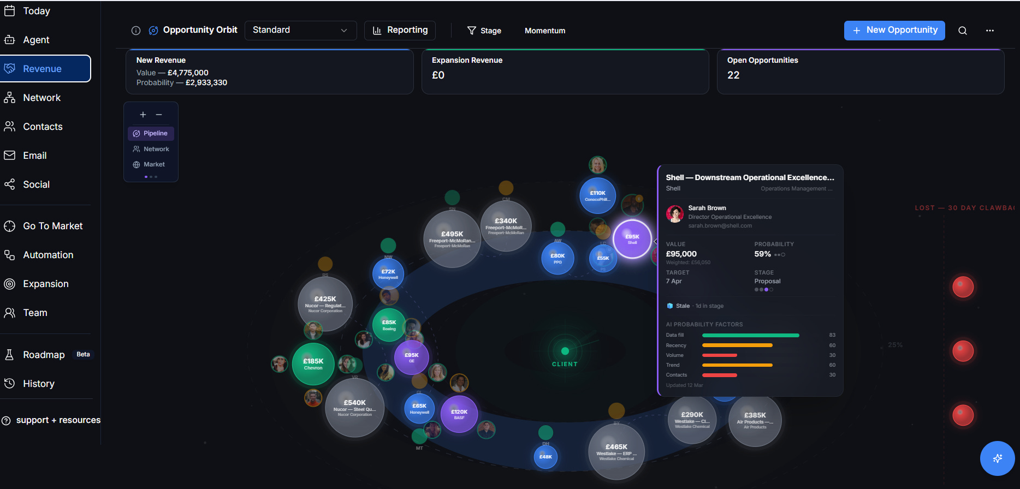Select the £48K bubble
This screenshot has width=1020, height=489.
pyautogui.click(x=545, y=457)
